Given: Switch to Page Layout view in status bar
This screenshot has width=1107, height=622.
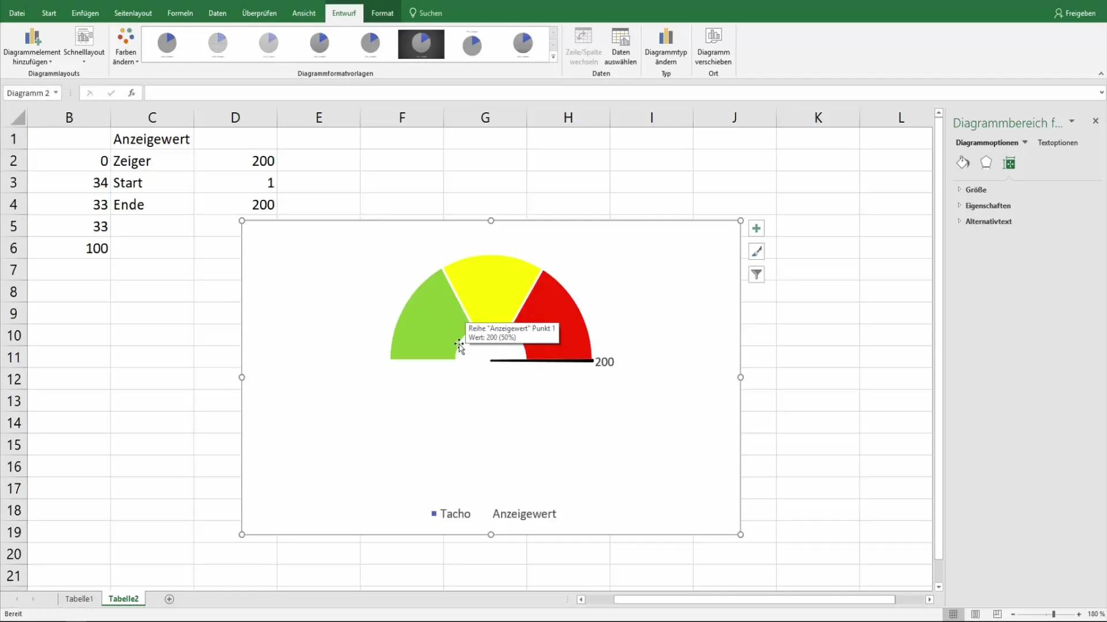Looking at the screenshot, I should 975,614.
